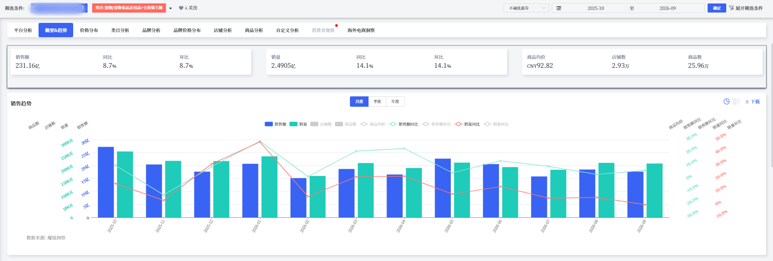Enable 销量环比 series in chart legend
773x261 pixels.
point(496,124)
